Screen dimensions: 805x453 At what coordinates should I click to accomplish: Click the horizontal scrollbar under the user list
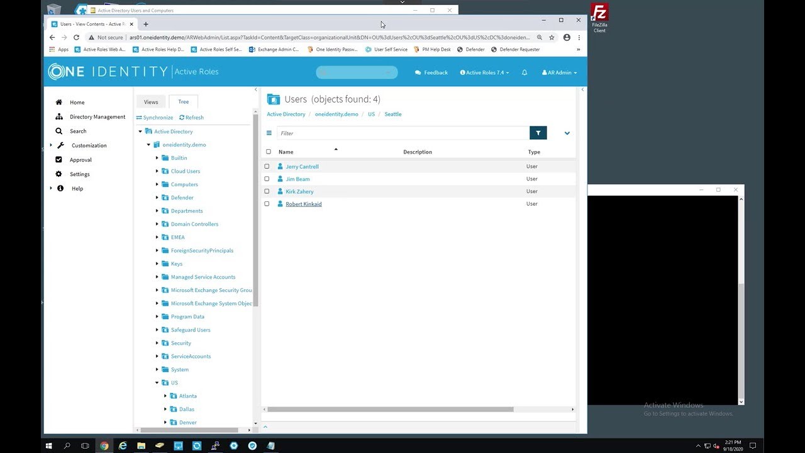[x=390, y=410]
